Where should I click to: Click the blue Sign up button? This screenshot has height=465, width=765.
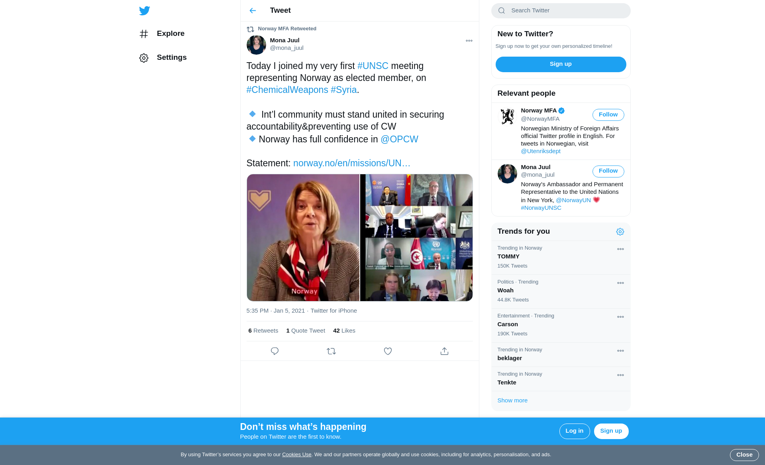[x=561, y=64]
